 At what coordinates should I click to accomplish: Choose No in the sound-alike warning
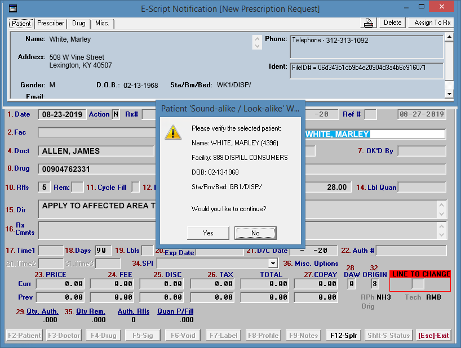point(255,233)
